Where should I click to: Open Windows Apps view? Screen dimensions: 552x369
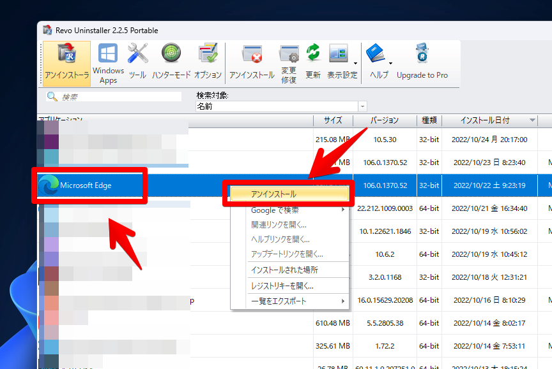point(108,64)
